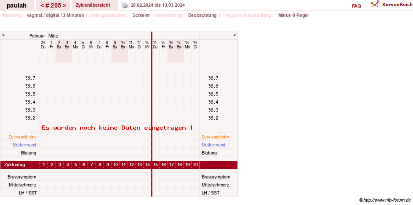Click left Muttermund row label
413x205 pixels.
[24, 145]
